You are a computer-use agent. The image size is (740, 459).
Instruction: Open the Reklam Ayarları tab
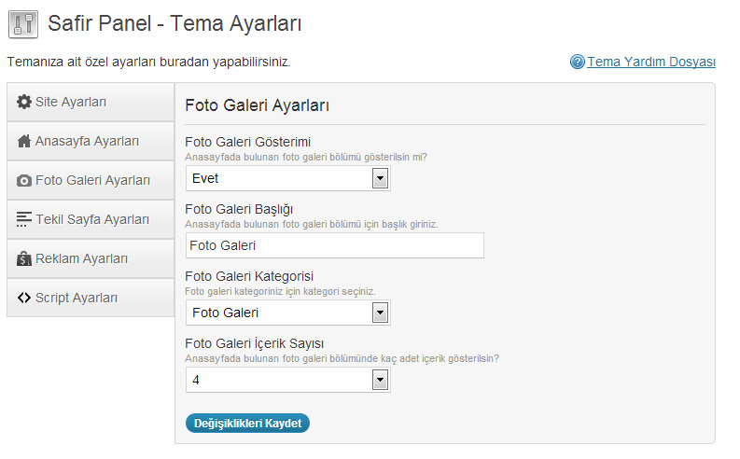point(91,258)
